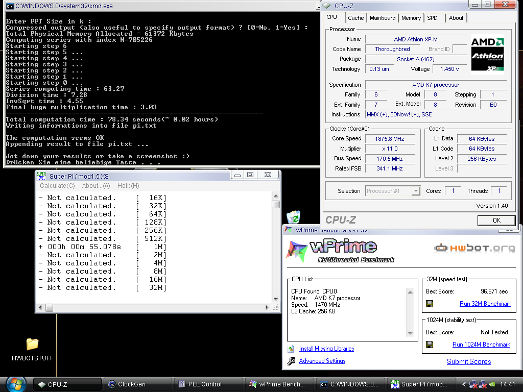
Task: Click Advanced Settings link in wPrime
Action: [x=322, y=361]
